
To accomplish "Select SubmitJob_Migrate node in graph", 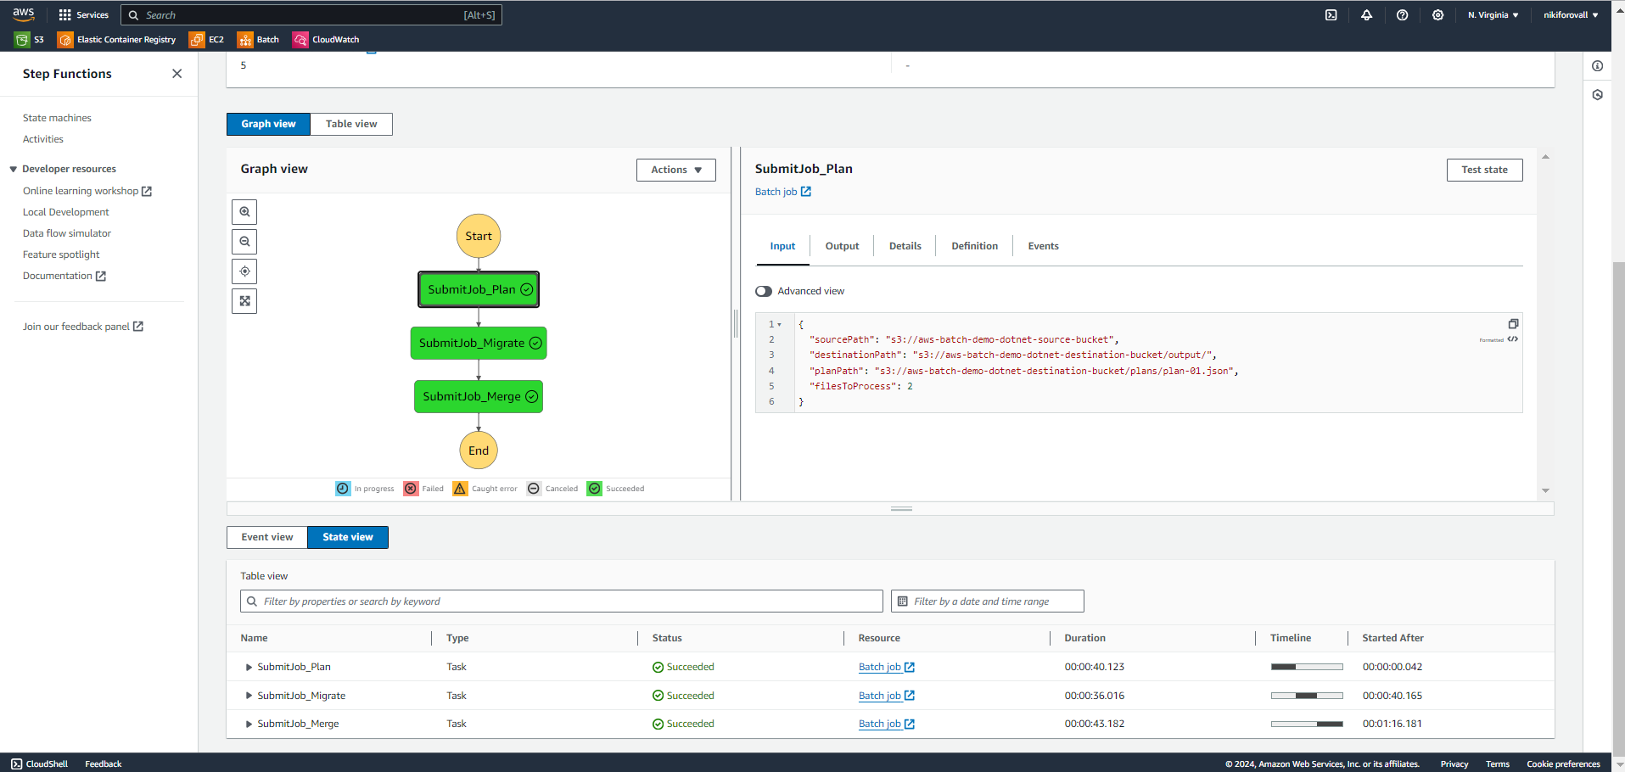I will click(x=479, y=344).
